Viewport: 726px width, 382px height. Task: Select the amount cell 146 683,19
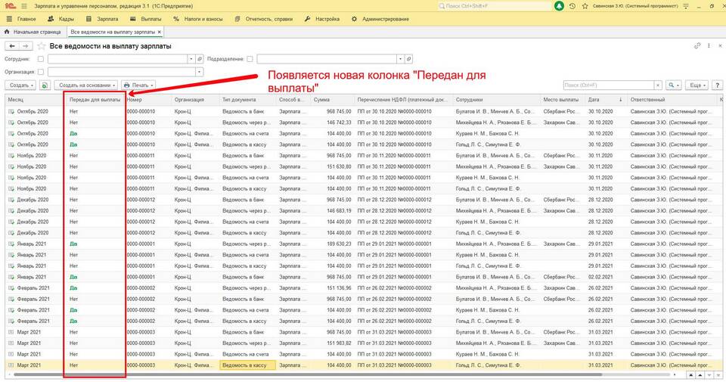pyautogui.click(x=333, y=211)
